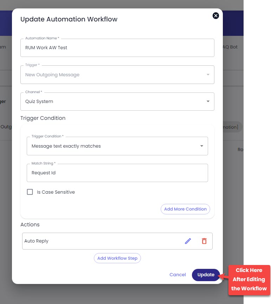Tick the Is Case Sensitive checkbox
The image size is (271, 304).
[x=30, y=192]
